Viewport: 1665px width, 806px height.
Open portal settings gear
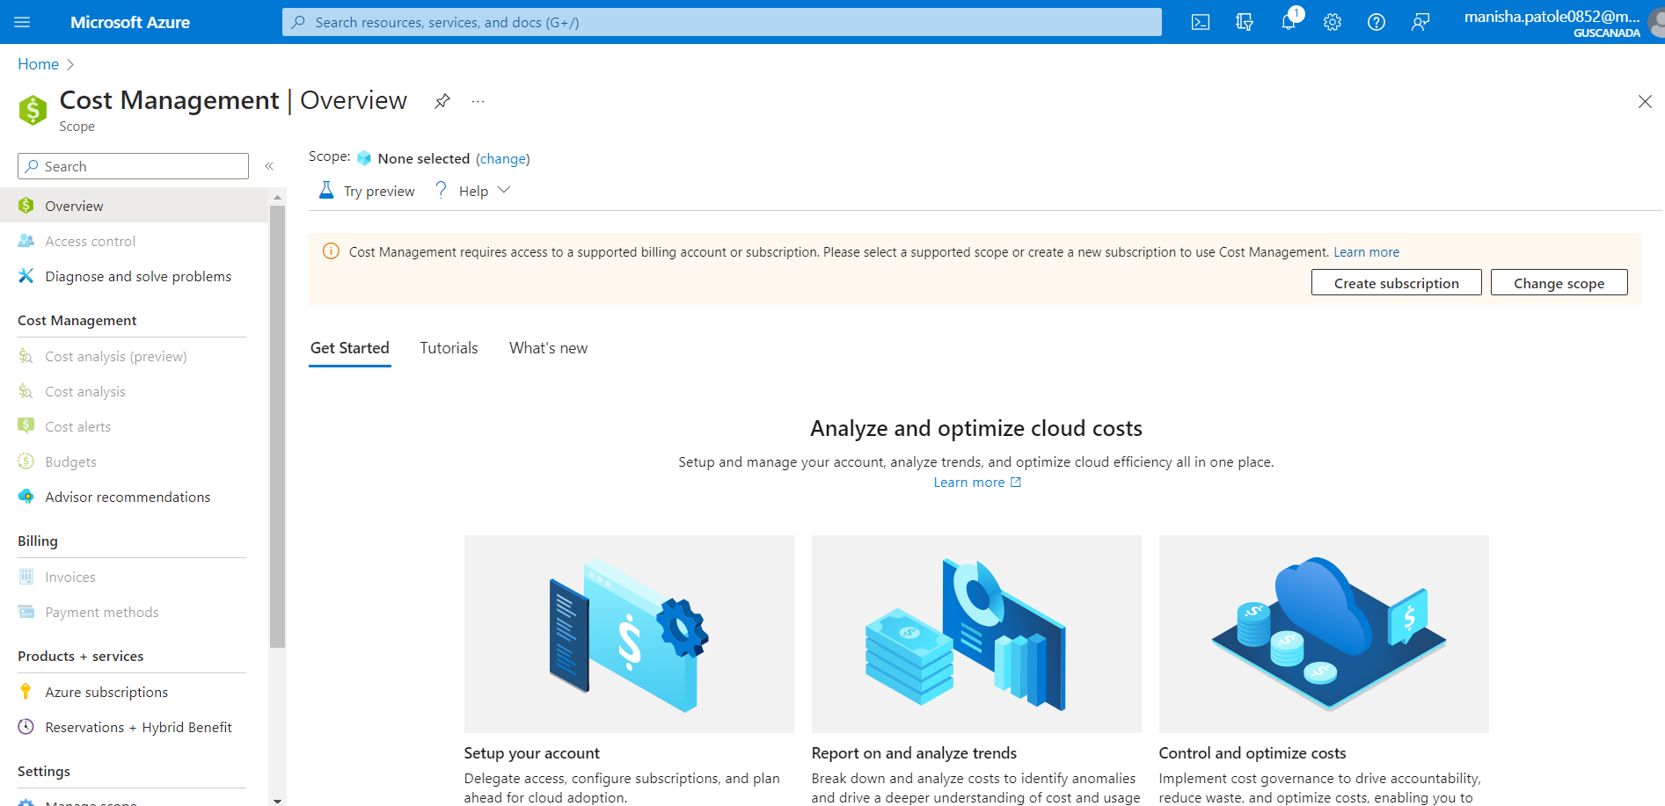pos(1333,22)
